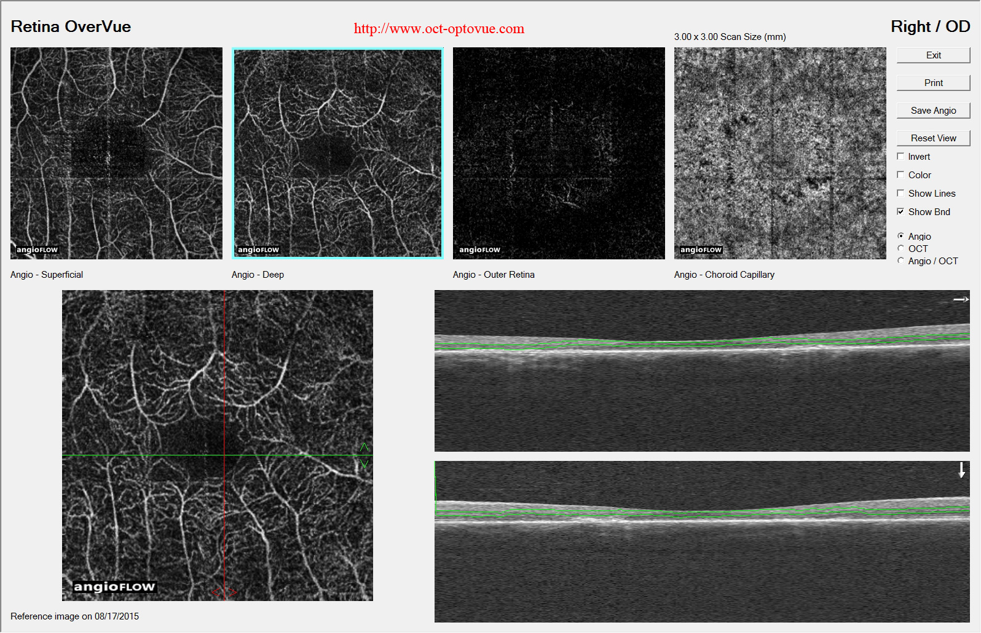The width and height of the screenshot is (981, 633).
Task: Click the red left arrow on reference image
Action: click(216, 592)
